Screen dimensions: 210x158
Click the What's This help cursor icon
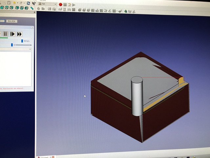coord(34,3)
